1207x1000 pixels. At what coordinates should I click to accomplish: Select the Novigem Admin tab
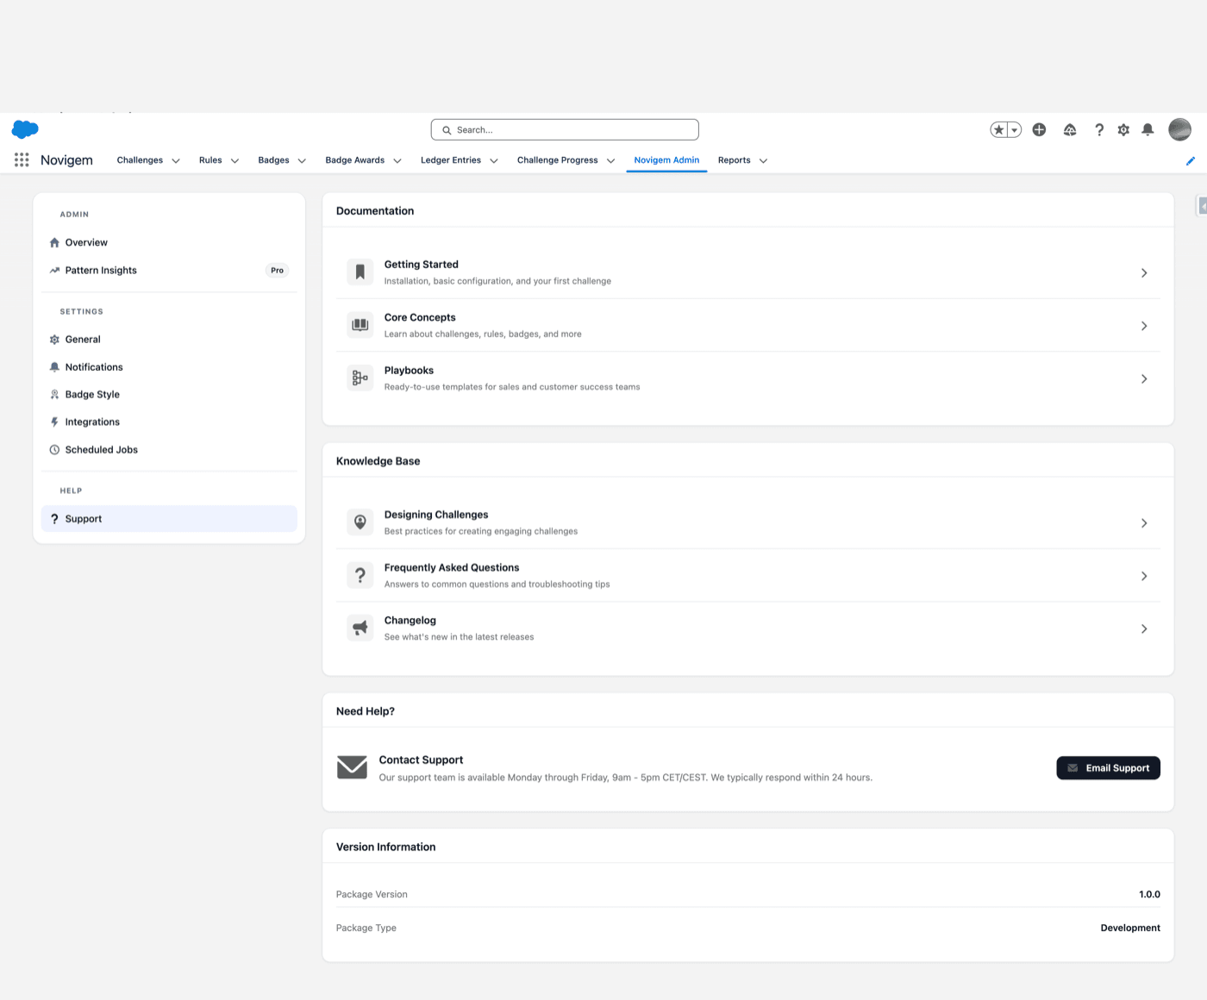666,160
